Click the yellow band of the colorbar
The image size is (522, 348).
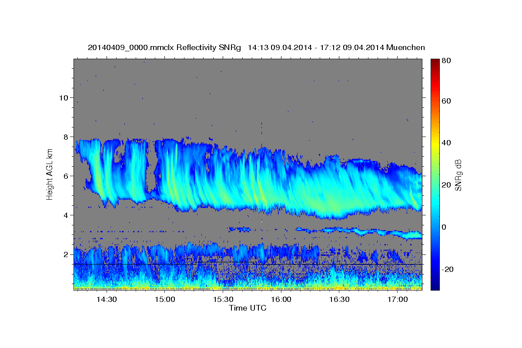click(x=435, y=143)
